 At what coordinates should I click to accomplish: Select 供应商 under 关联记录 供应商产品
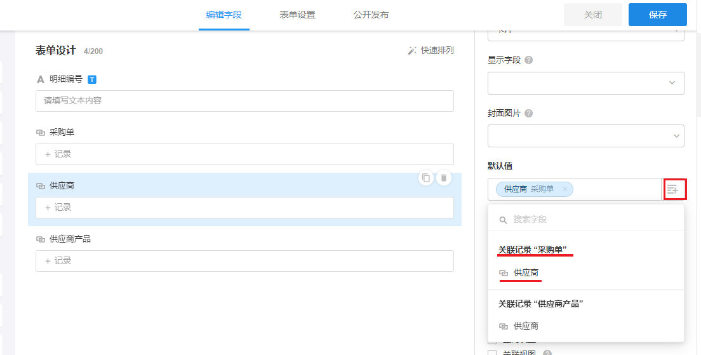pyautogui.click(x=526, y=326)
